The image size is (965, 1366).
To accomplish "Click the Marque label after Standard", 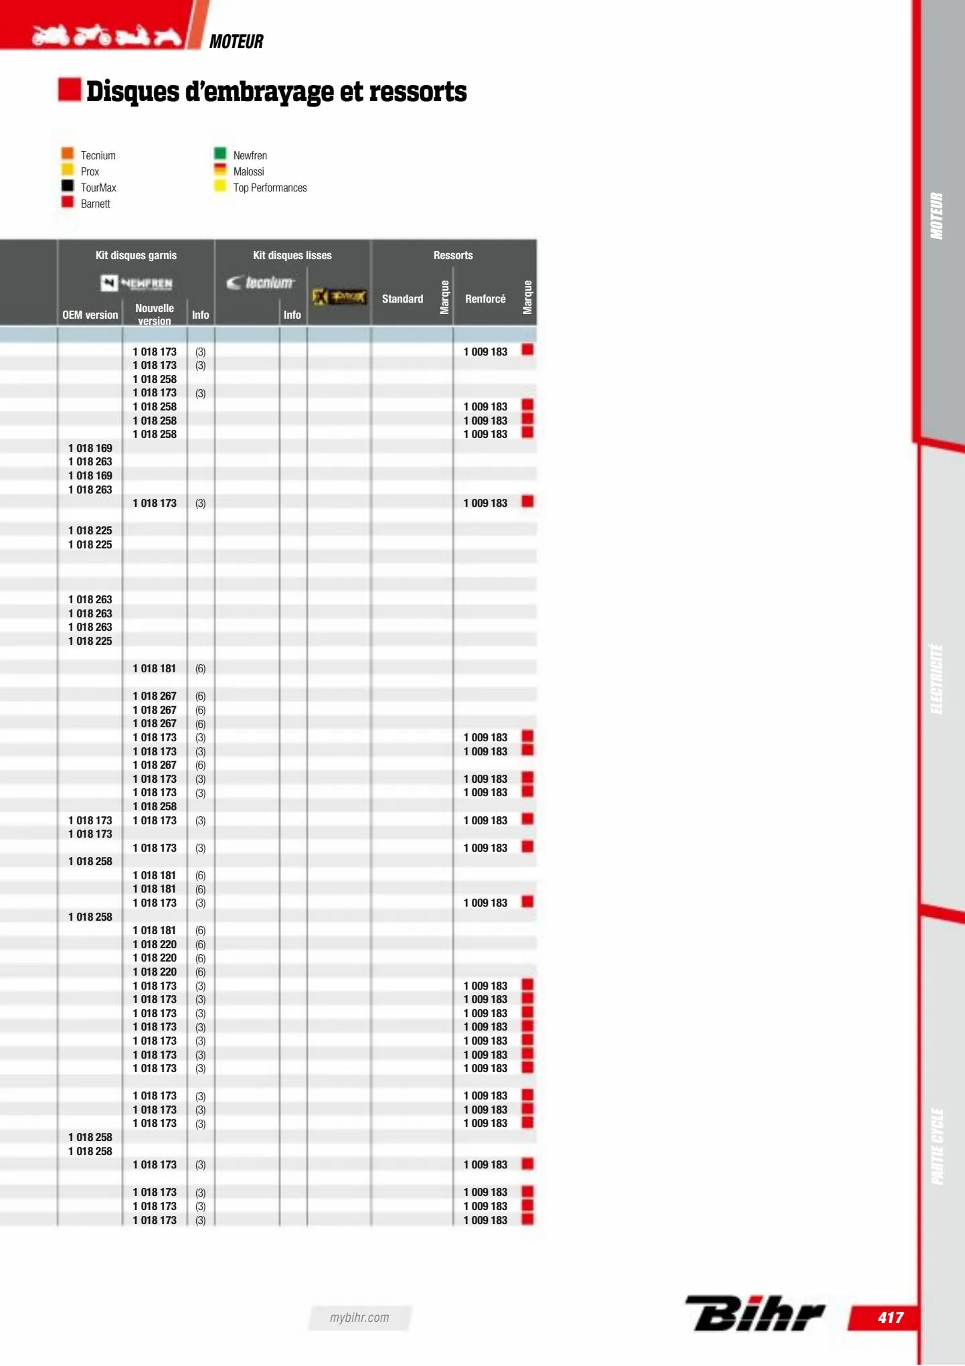I will point(444,297).
